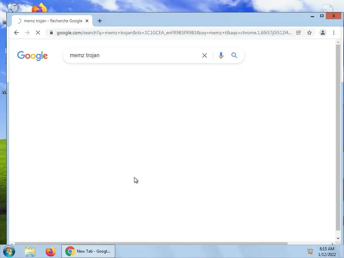
Task: Close the memz trojan tab
Action: pyautogui.click(x=87, y=21)
